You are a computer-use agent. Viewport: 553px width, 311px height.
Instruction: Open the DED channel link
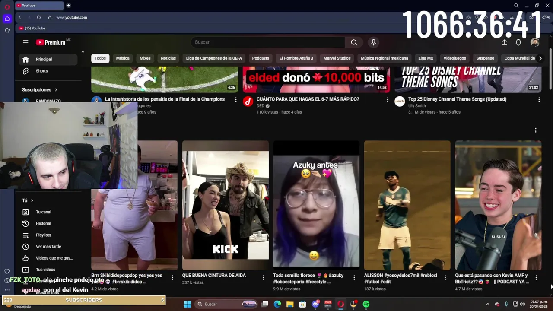pyautogui.click(x=261, y=106)
